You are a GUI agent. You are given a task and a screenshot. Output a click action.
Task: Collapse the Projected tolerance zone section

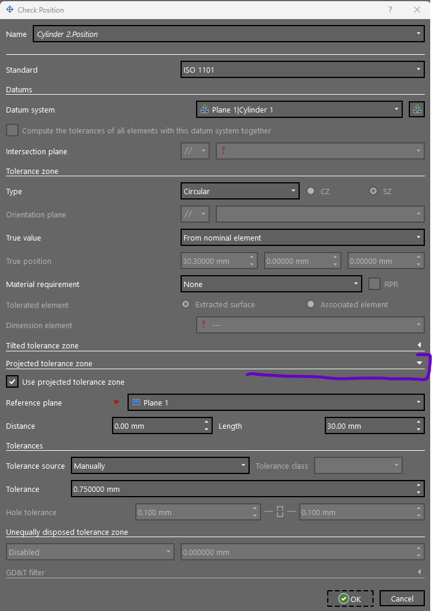pyautogui.click(x=419, y=363)
